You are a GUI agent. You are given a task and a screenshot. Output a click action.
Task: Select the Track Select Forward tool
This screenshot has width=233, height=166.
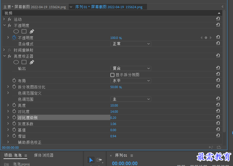pyautogui.click(x=100, y=160)
